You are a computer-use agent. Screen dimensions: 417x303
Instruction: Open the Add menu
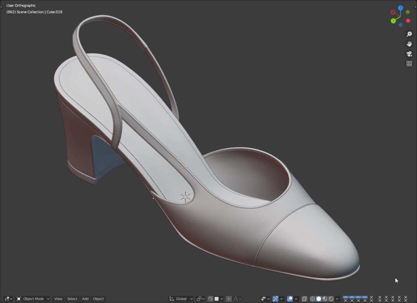coord(85,299)
